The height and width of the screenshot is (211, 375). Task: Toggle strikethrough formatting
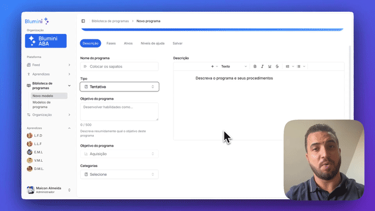click(x=277, y=66)
